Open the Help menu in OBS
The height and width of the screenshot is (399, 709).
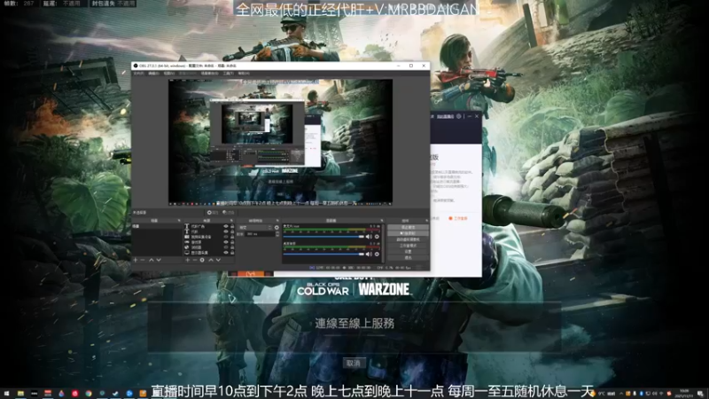[244, 74]
